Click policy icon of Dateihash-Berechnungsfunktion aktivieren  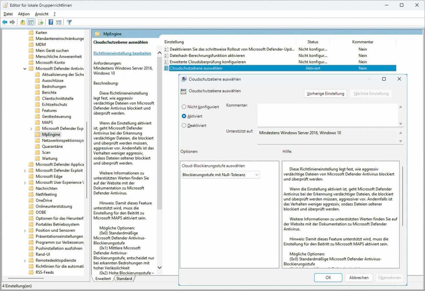point(166,56)
